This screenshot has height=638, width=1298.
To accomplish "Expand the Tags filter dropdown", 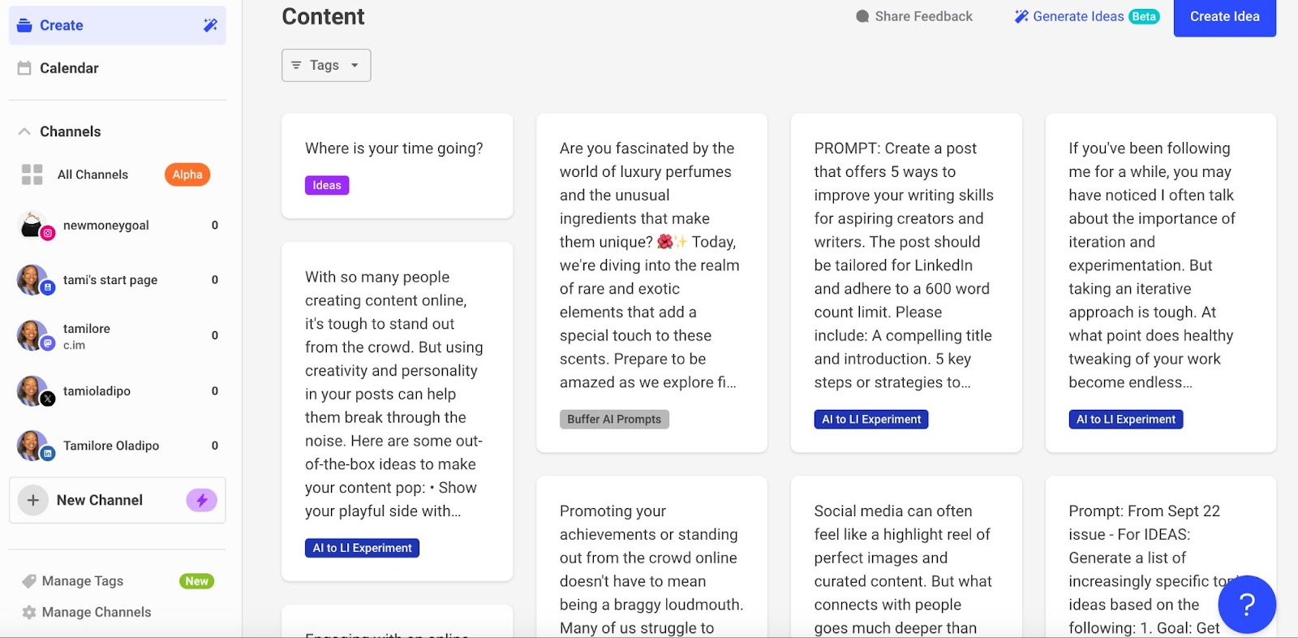I will [326, 65].
